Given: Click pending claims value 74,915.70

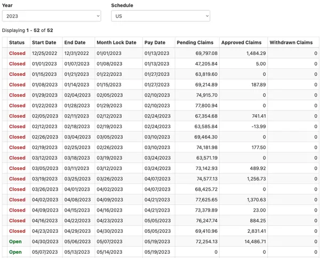Looking at the screenshot, I should [207, 95].
